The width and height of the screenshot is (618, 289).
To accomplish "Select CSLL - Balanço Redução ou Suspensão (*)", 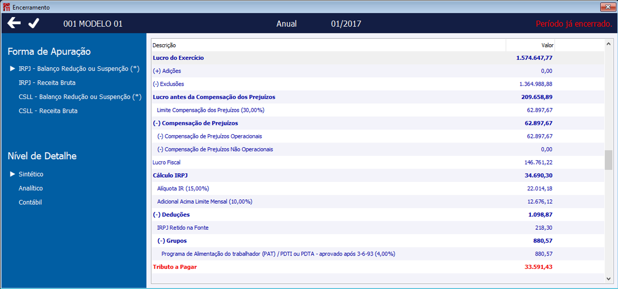I will [x=80, y=97].
